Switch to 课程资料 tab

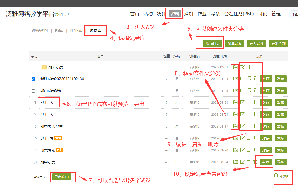[x=40, y=31]
